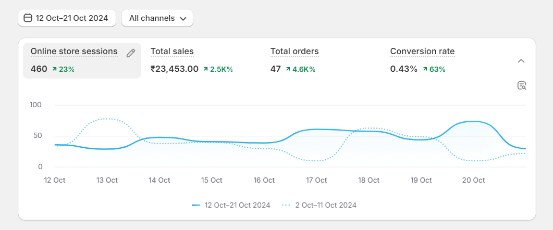Click the 17 Oct label on x-axis
Viewport: 553px width, 230px height.
point(316,181)
